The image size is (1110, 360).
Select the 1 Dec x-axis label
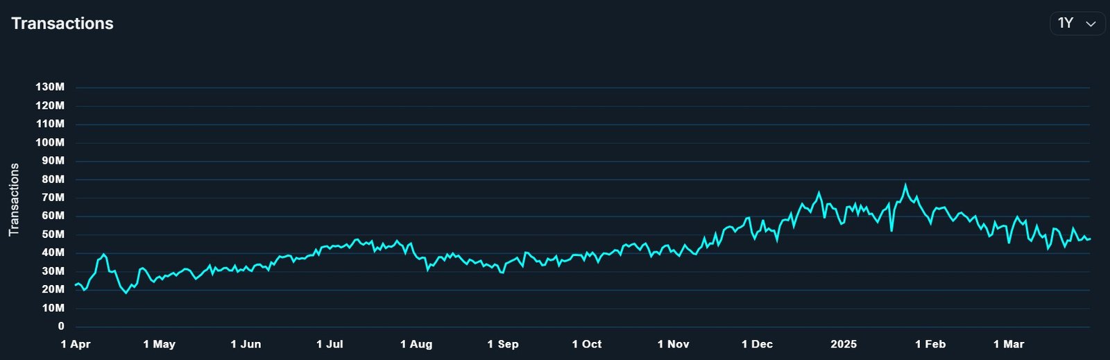point(757,344)
